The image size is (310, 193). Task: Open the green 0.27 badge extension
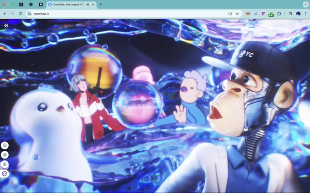coord(271,14)
